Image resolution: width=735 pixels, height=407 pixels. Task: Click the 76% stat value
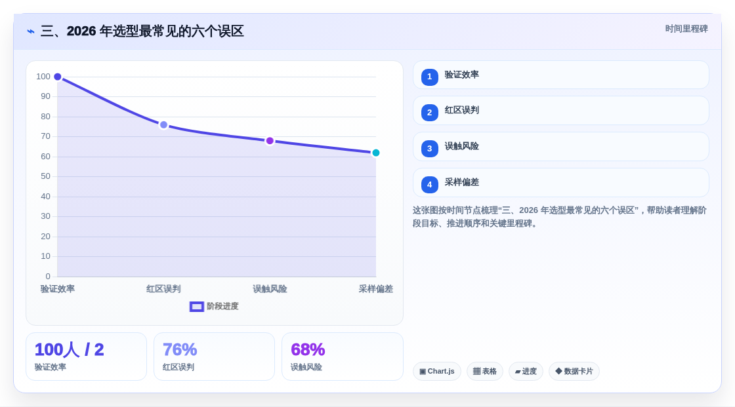[180, 350]
